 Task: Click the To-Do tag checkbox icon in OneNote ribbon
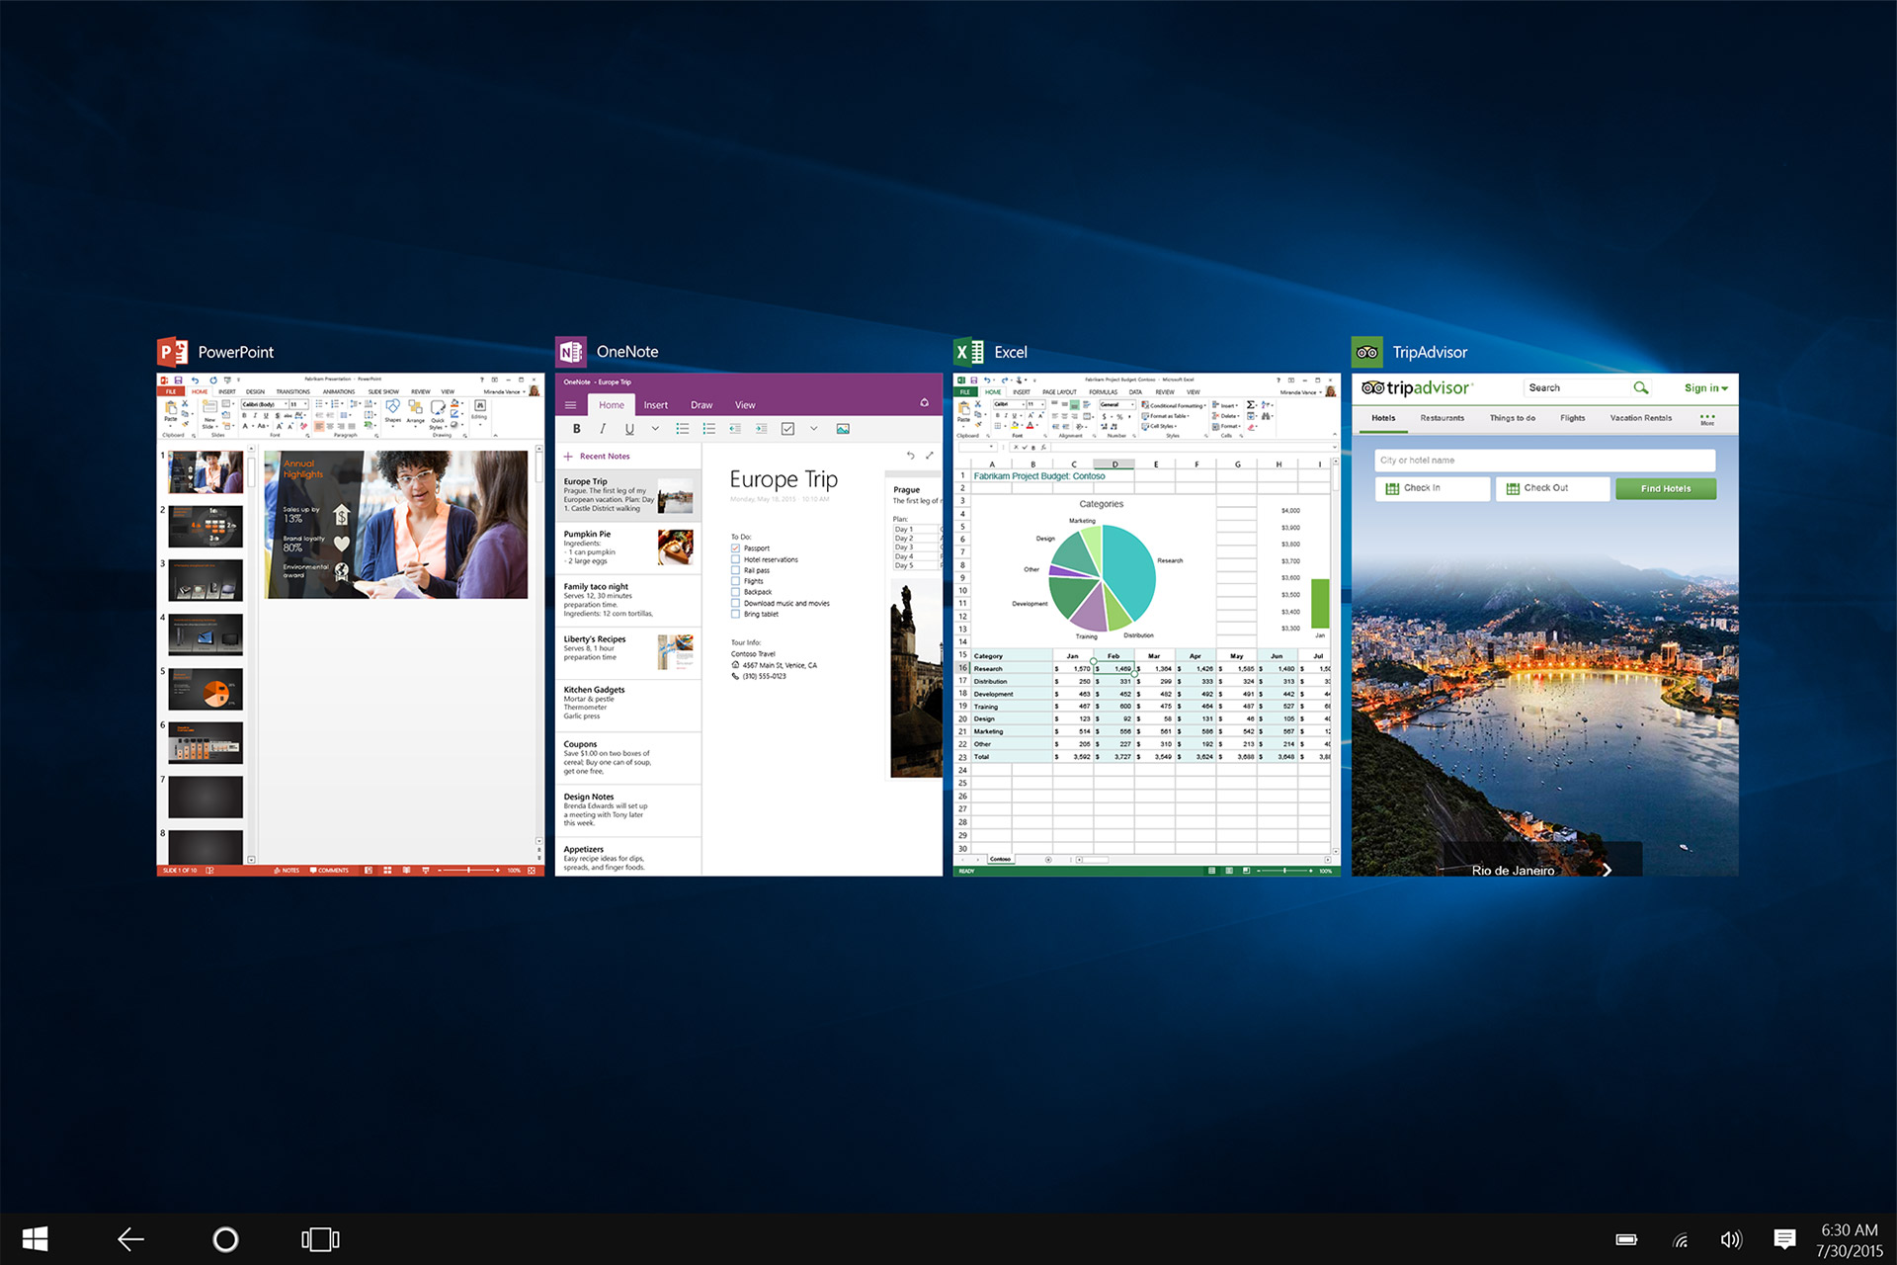coord(787,429)
